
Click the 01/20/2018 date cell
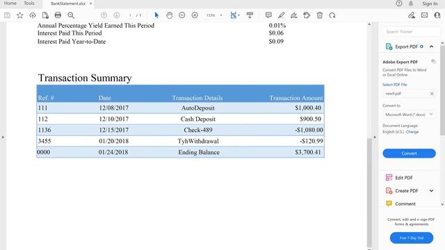coord(114,141)
